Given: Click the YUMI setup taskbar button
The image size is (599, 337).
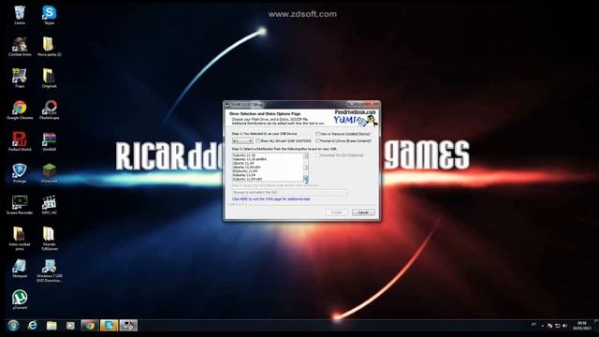Looking at the screenshot, I should point(128,326).
